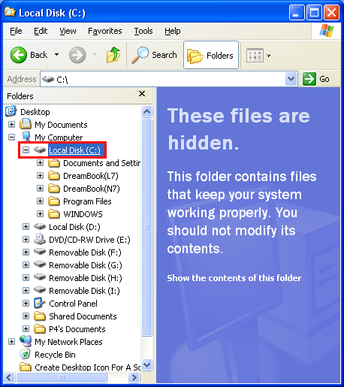Click the Shared Documents folder icon
The height and width of the screenshot is (387, 344).
click(40, 316)
